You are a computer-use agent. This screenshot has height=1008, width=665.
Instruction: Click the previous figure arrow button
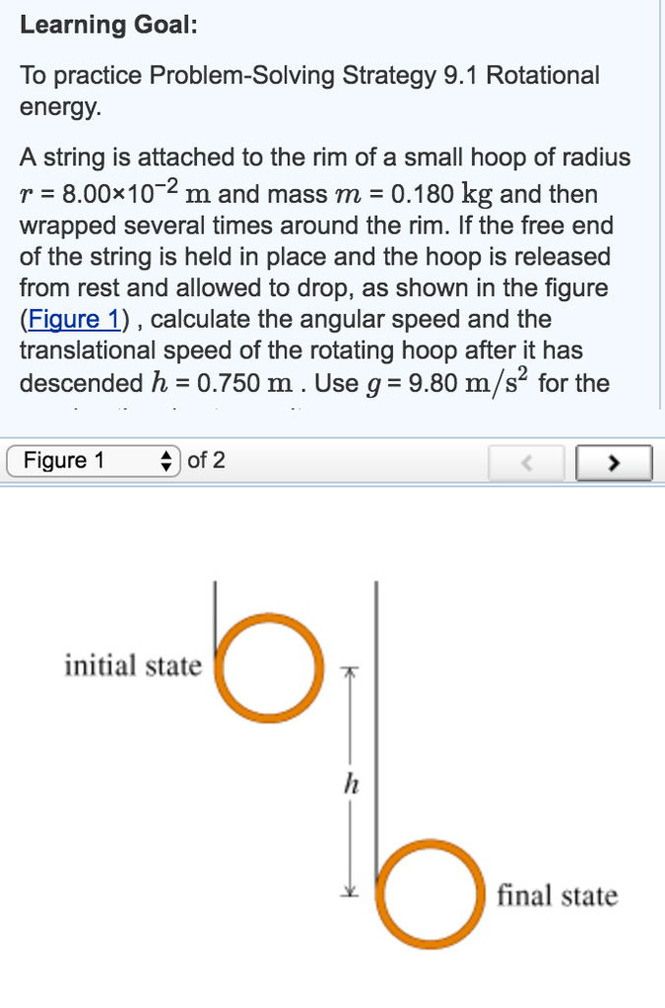click(x=528, y=461)
